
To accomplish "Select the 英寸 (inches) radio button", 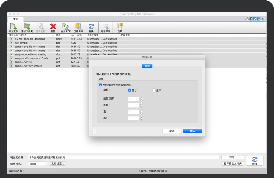I will point(129,90).
